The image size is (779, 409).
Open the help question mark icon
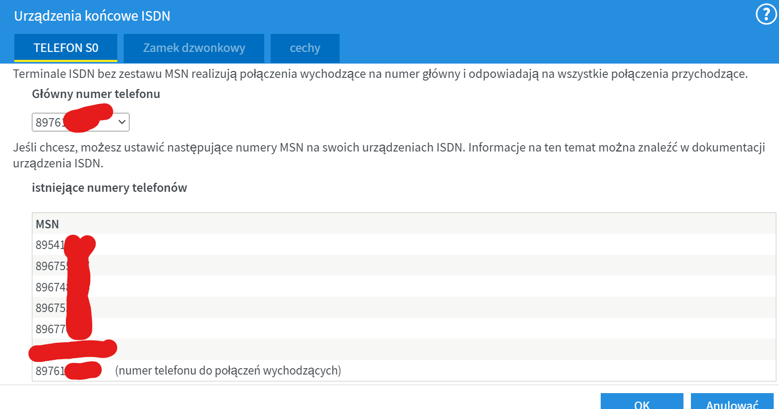[x=766, y=15]
